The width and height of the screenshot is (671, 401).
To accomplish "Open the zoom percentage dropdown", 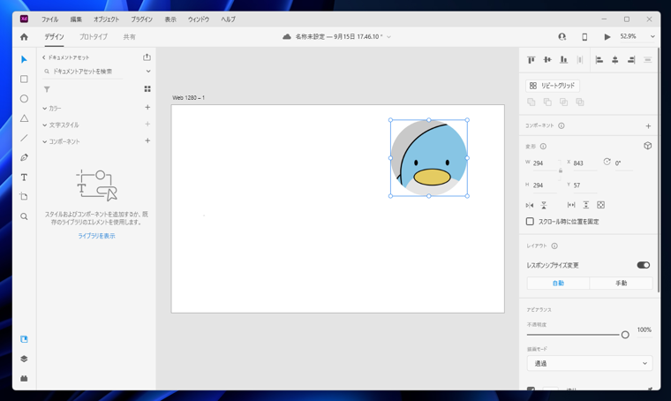I will pos(652,36).
